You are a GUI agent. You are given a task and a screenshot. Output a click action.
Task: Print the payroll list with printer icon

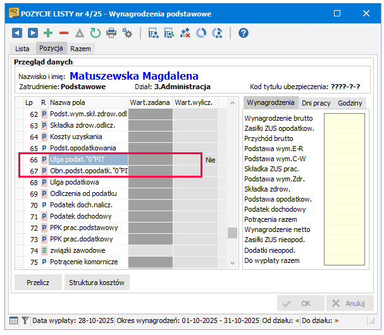(111, 33)
